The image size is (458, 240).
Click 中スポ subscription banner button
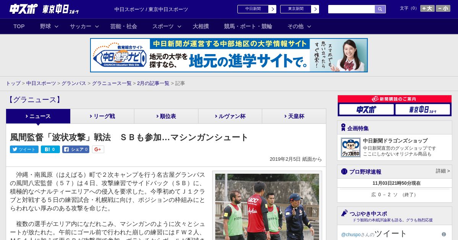click(x=366, y=110)
